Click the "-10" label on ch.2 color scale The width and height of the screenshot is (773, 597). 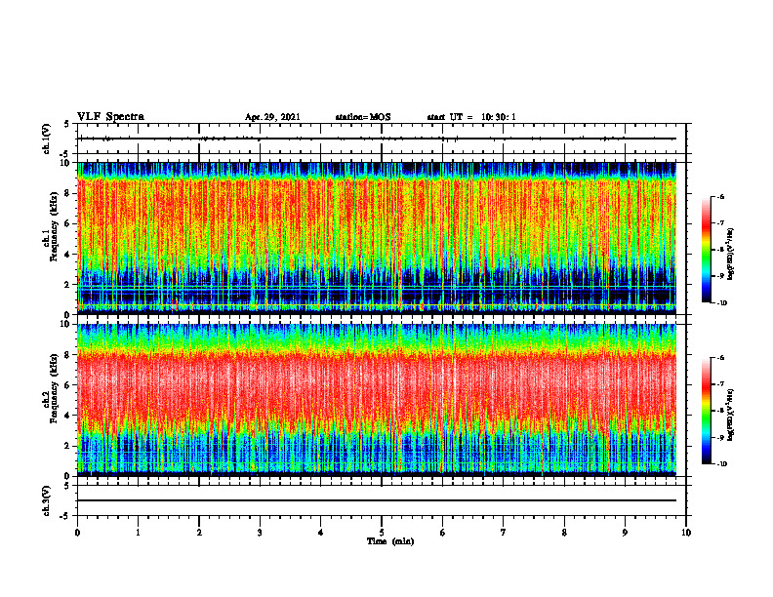point(720,464)
